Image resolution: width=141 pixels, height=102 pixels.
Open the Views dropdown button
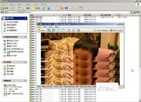coord(81,8)
